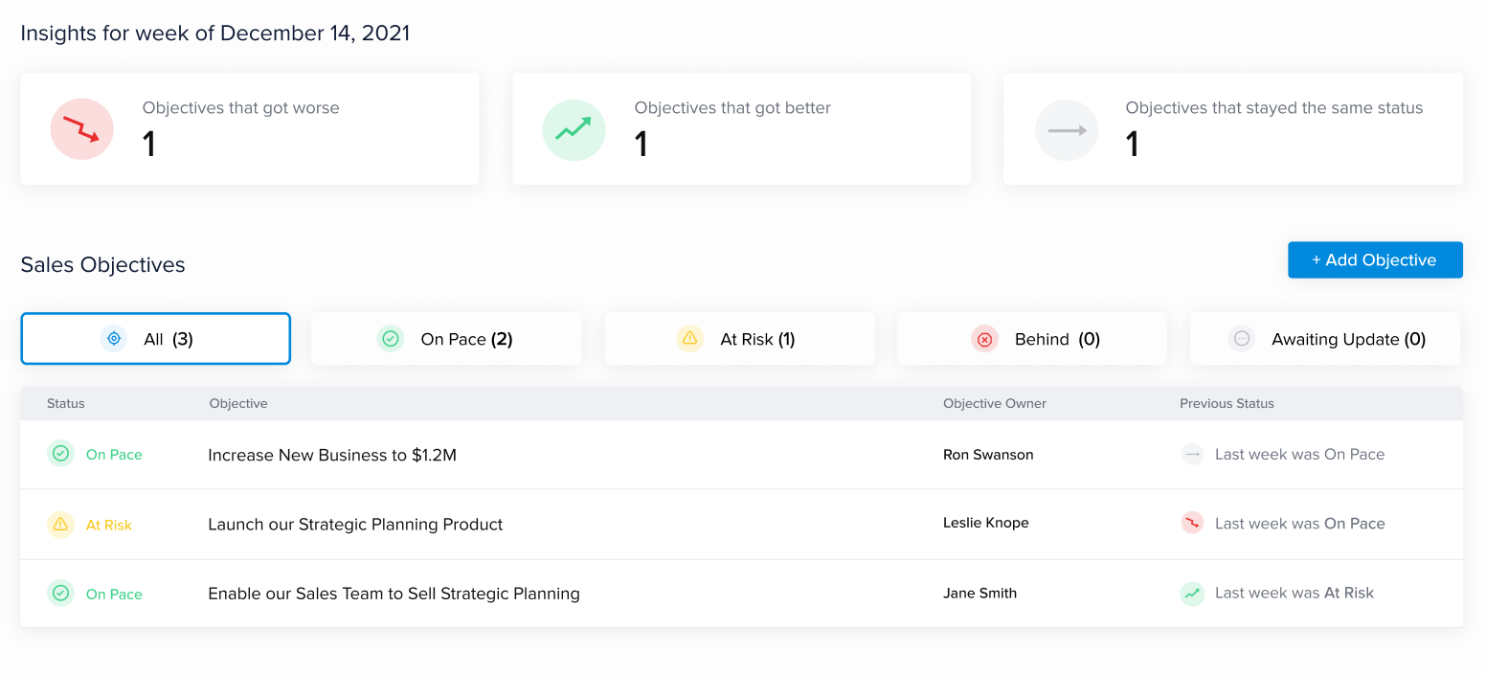Viewport: 1486px width, 674px height.
Task: Filter objectives by At Risk (1)
Action: point(739,339)
